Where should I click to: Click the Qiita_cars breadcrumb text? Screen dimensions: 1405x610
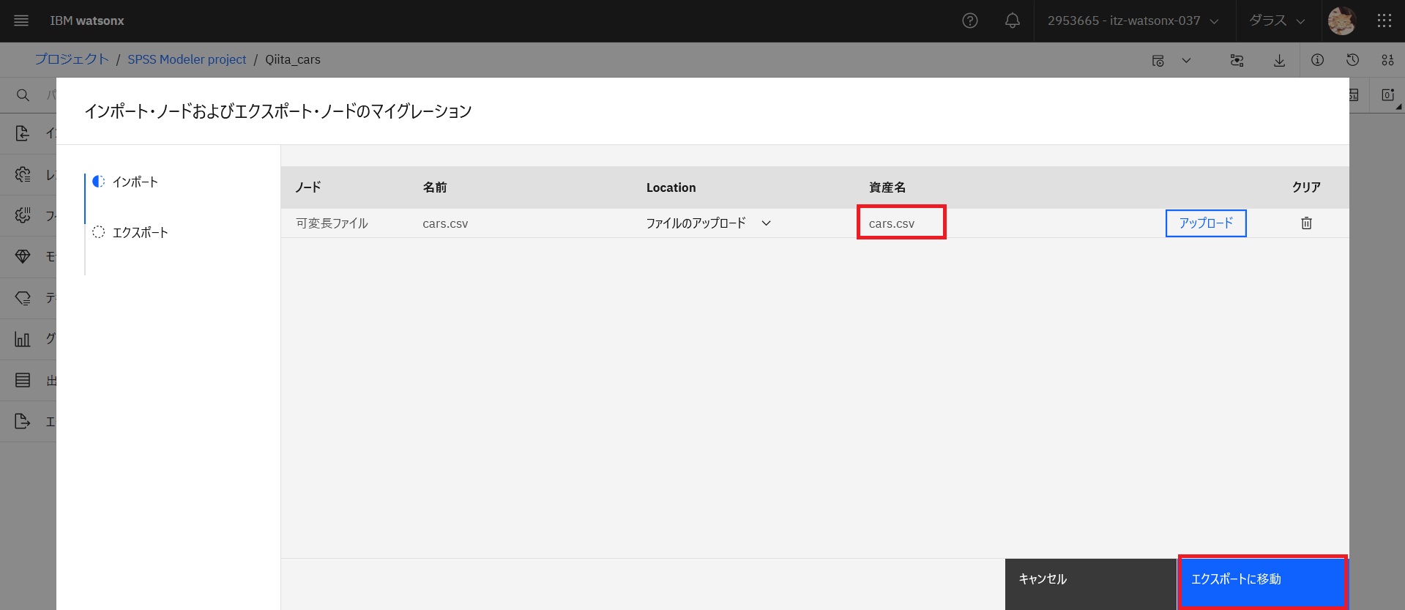click(x=293, y=59)
